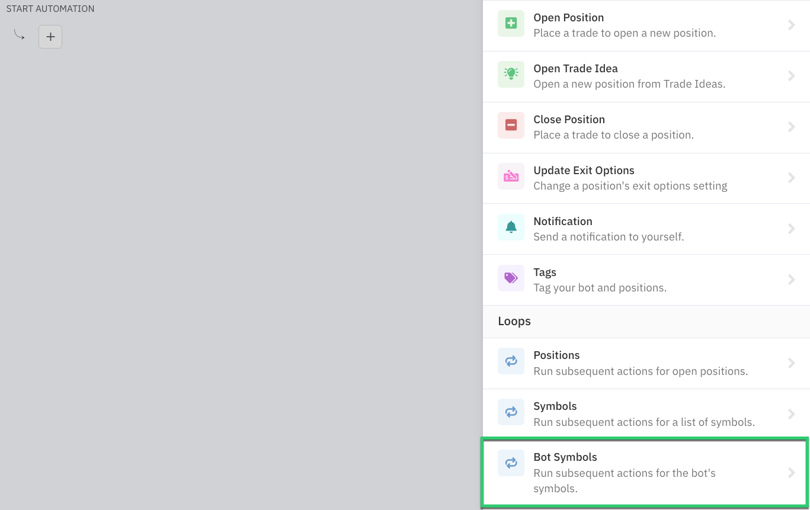Click the Notification bell icon
This screenshot has width=810, height=510.
coord(511,227)
